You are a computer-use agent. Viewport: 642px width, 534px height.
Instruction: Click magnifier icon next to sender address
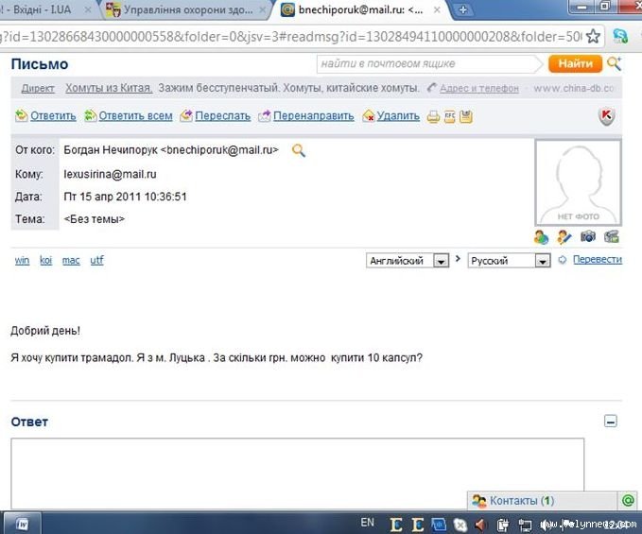(299, 150)
